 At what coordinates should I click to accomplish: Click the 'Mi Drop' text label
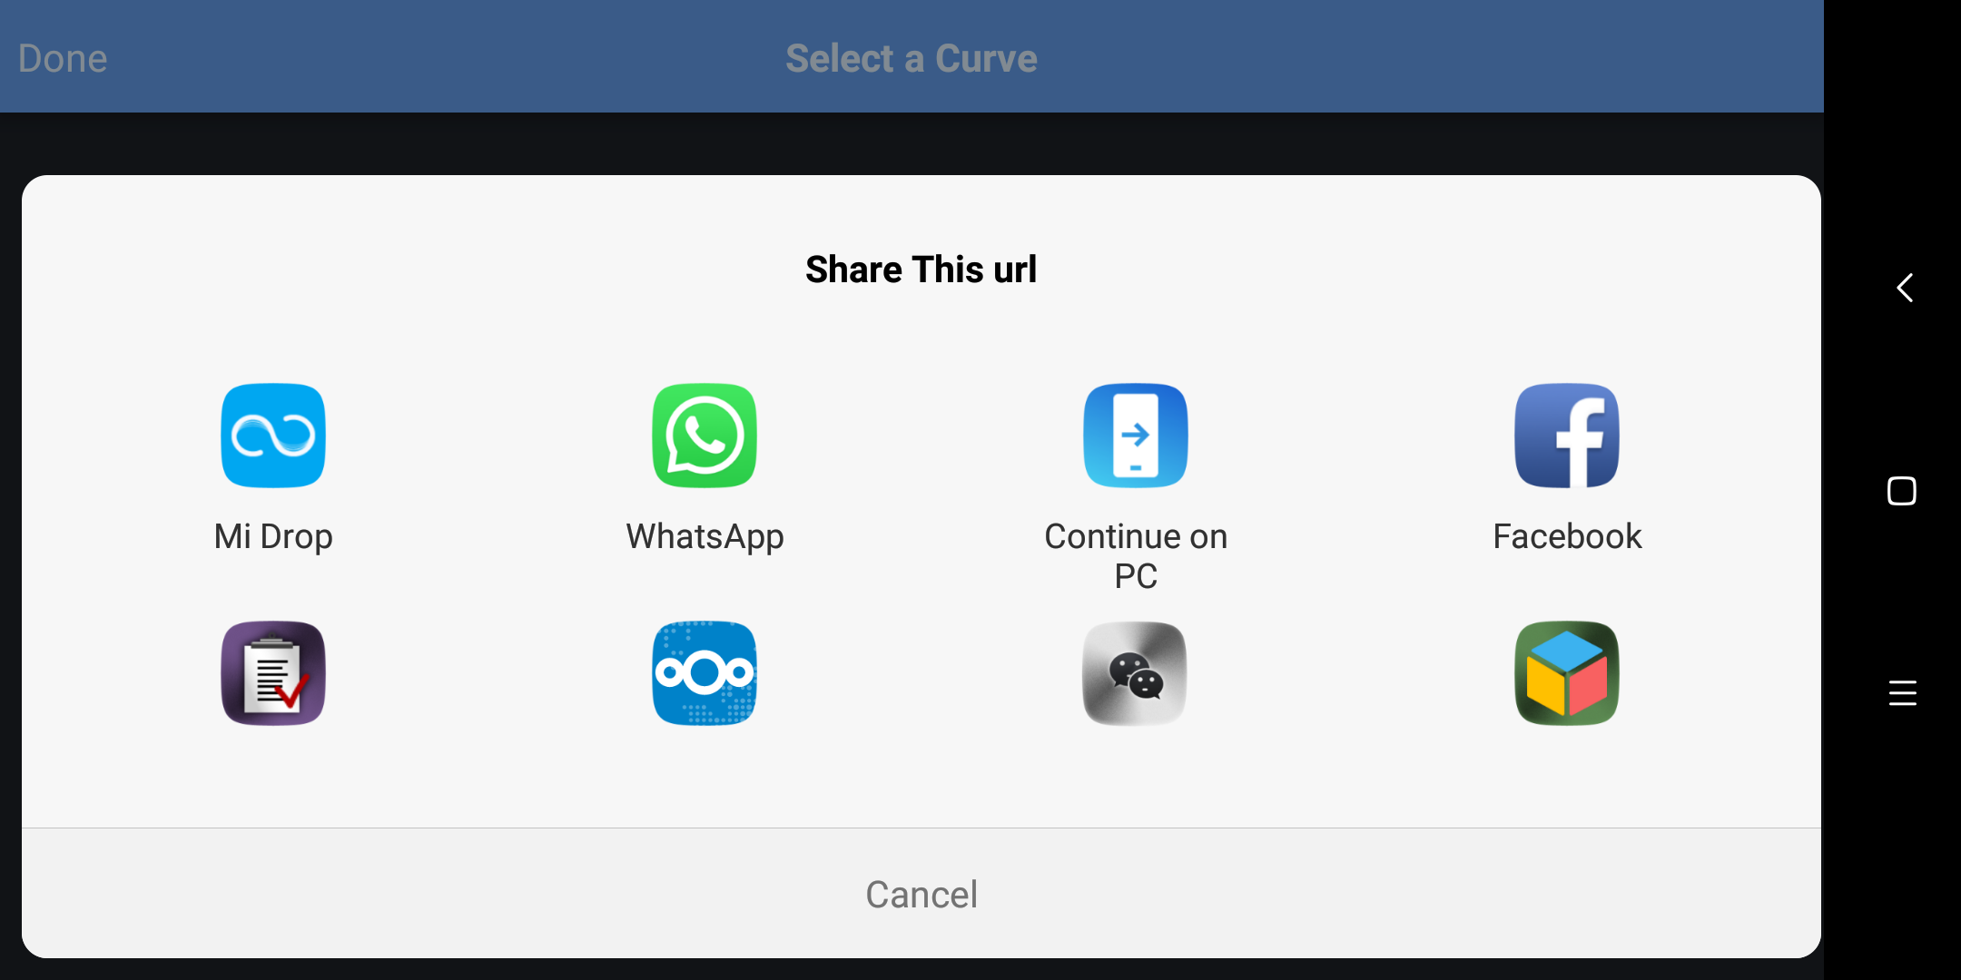(x=273, y=536)
